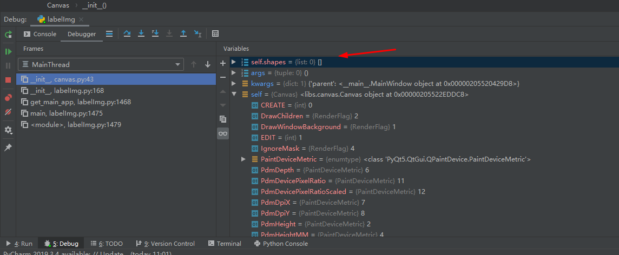View all breakpoints

[8, 97]
